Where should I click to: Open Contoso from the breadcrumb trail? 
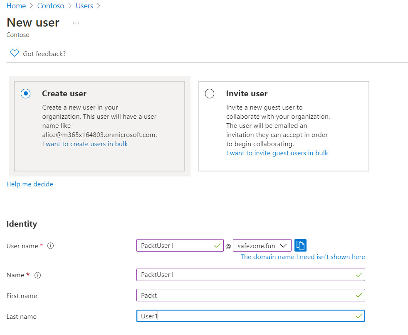click(x=51, y=6)
